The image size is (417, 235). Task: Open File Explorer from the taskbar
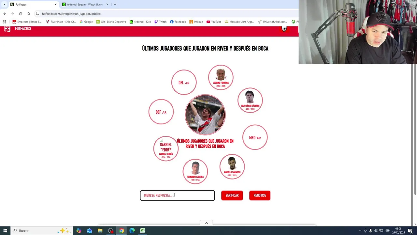click(x=100, y=231)
